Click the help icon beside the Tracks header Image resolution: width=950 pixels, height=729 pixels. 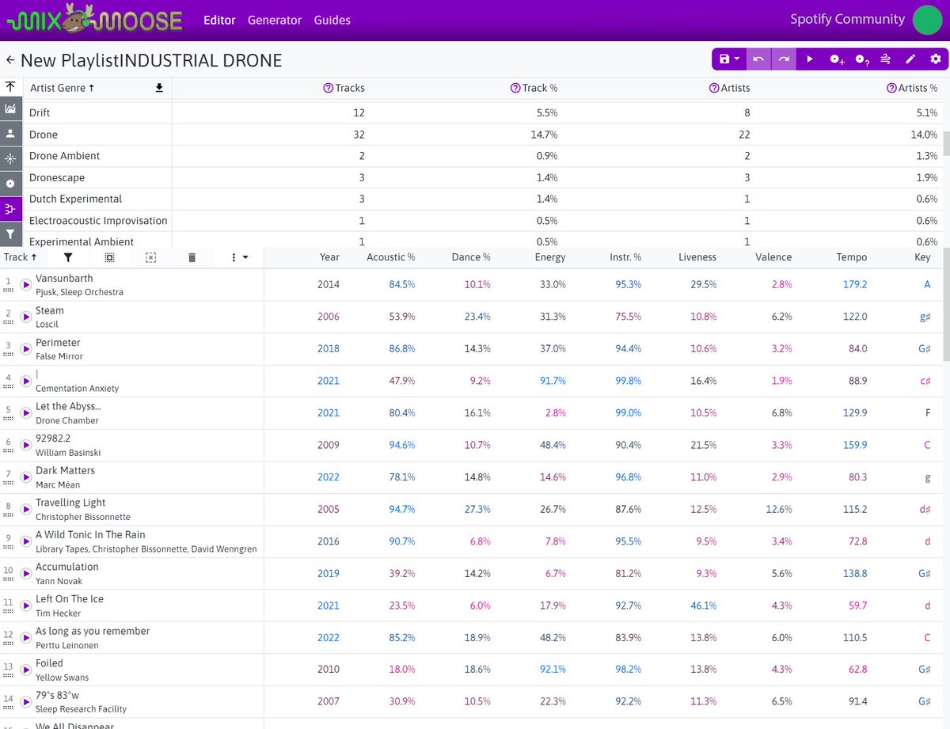(329, 88)
